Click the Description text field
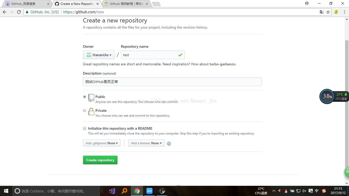The image size is (349, 196). (x=172, y=82)
